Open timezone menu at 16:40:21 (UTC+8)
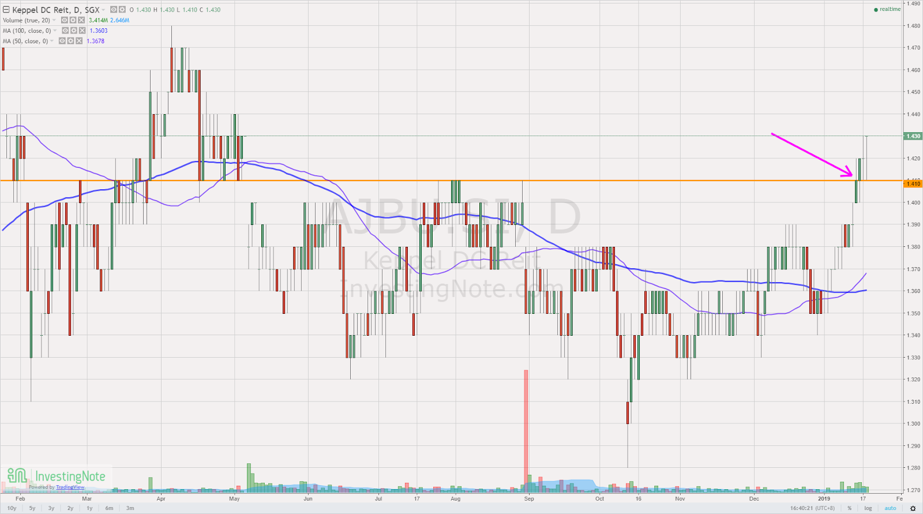 [x=812, y=508]
